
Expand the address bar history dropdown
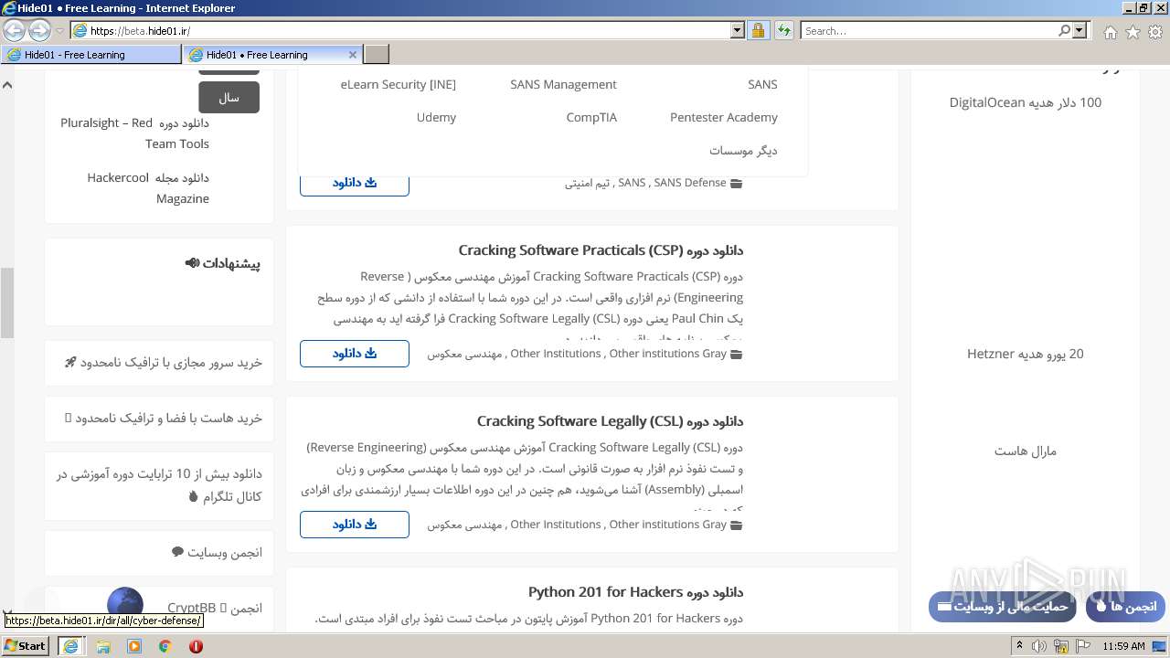point(738,30)
